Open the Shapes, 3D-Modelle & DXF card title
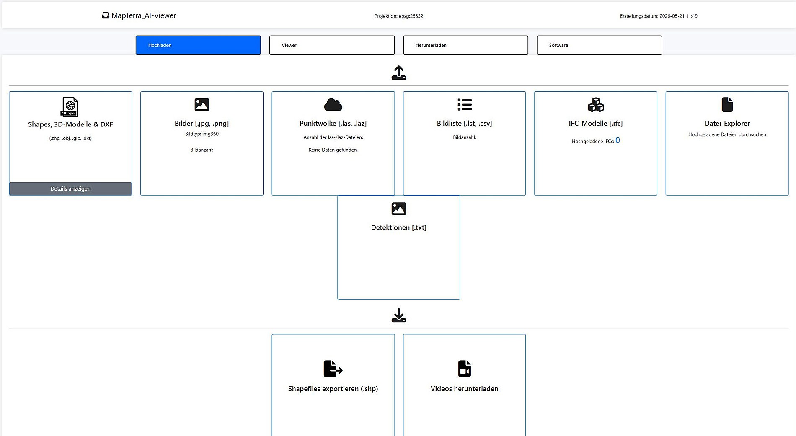796x436 pixels. tap(70, 124)
